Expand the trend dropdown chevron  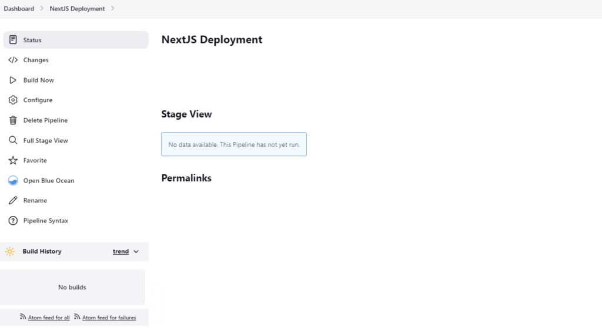pos(136,252)
